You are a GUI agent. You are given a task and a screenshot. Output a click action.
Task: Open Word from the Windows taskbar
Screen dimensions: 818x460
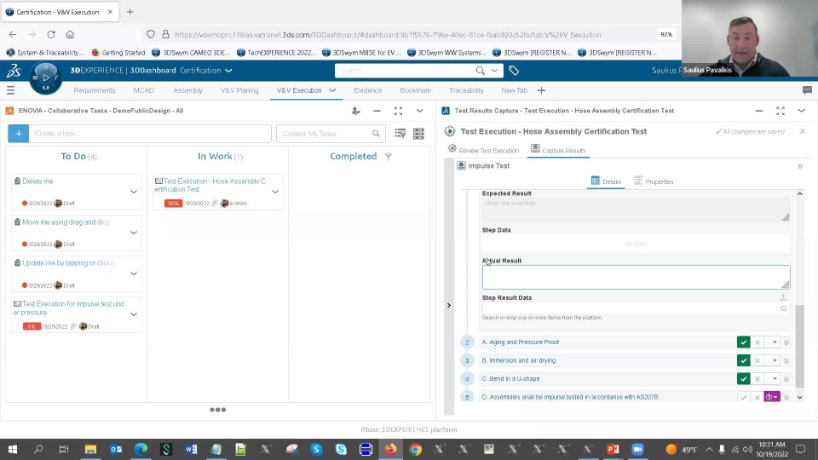coord(191,449)
